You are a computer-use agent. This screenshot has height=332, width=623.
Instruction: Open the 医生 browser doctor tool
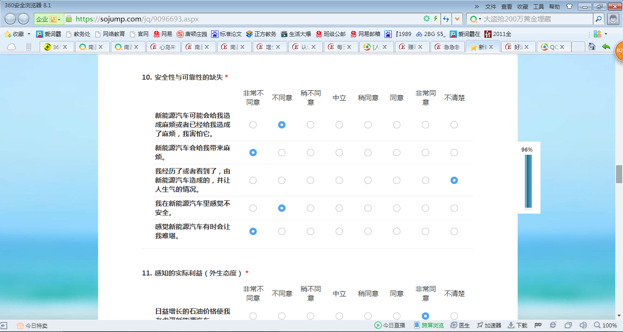click(460, 325)
